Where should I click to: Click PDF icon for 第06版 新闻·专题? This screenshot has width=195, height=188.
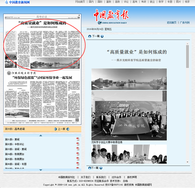click(78, 164)
